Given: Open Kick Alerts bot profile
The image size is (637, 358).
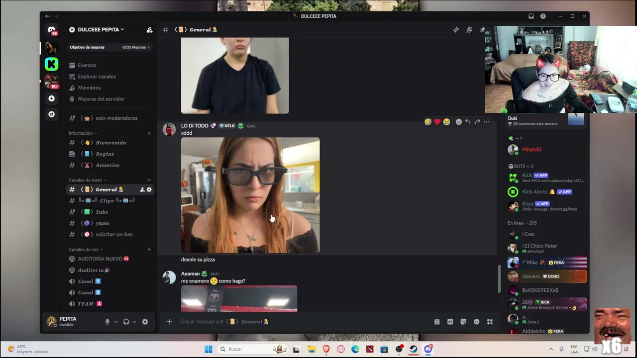Looking at the screenshot, I should pyautogui.click(x=546, y=192).
